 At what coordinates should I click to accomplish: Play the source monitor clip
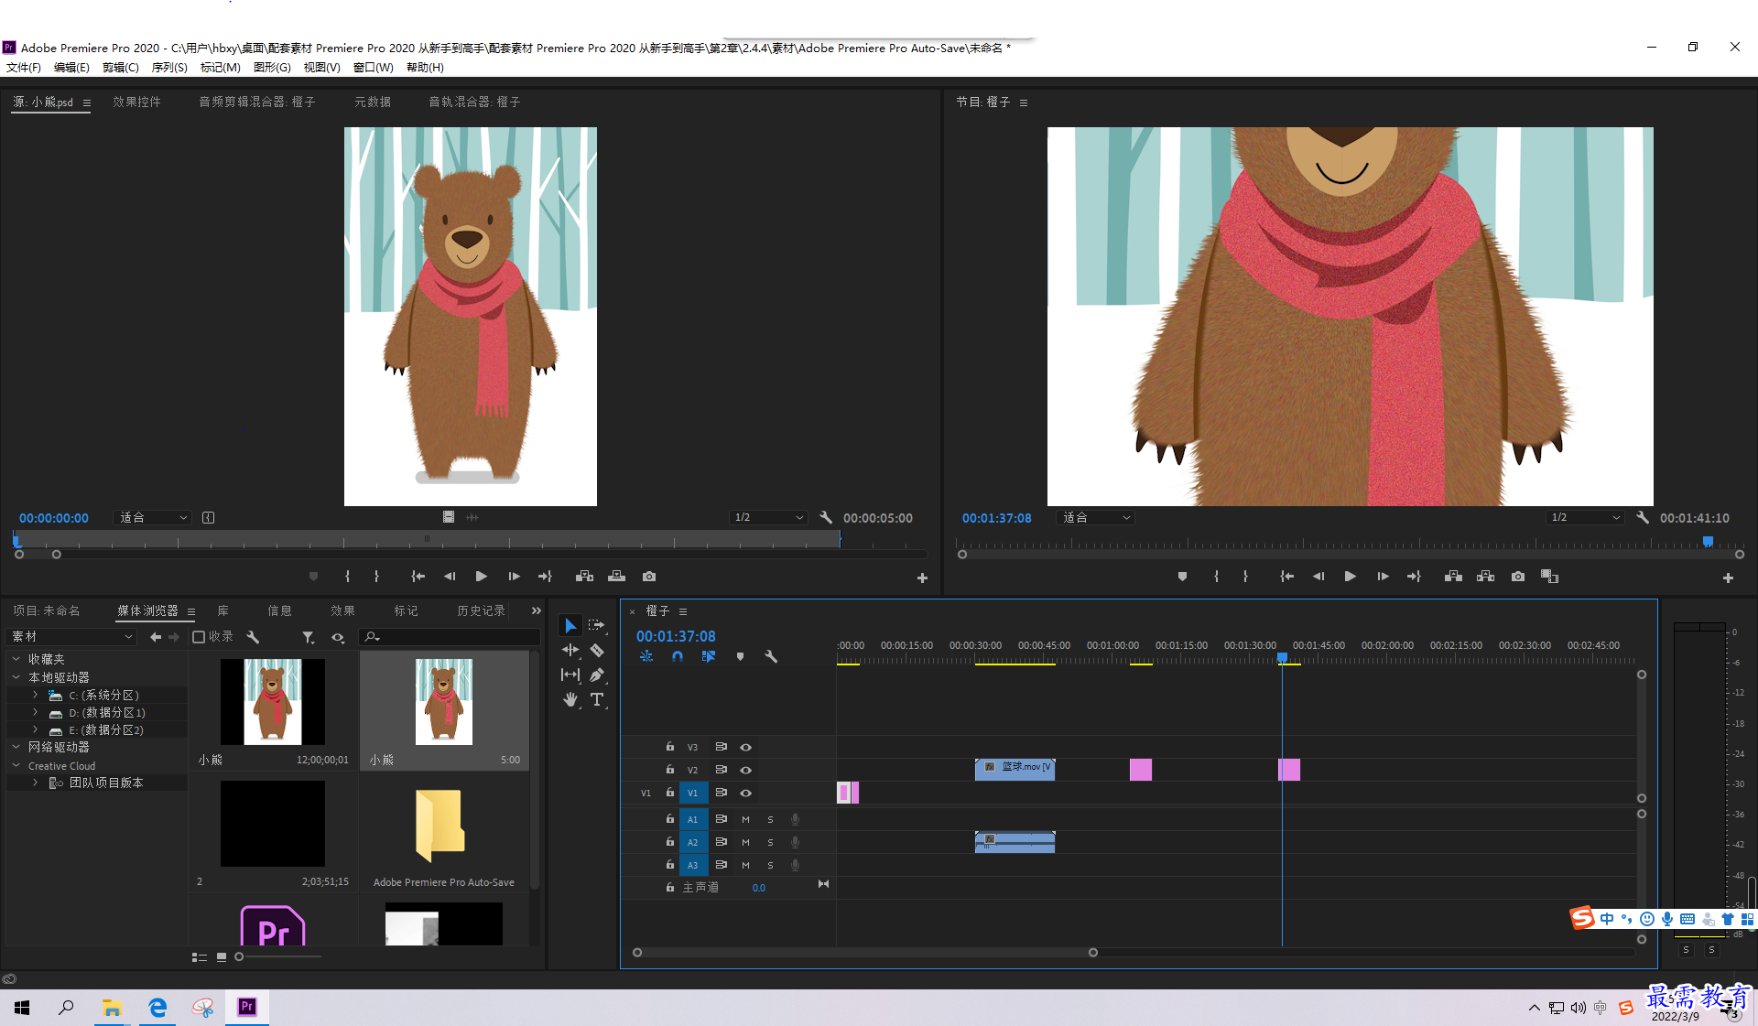click(481, 577)
